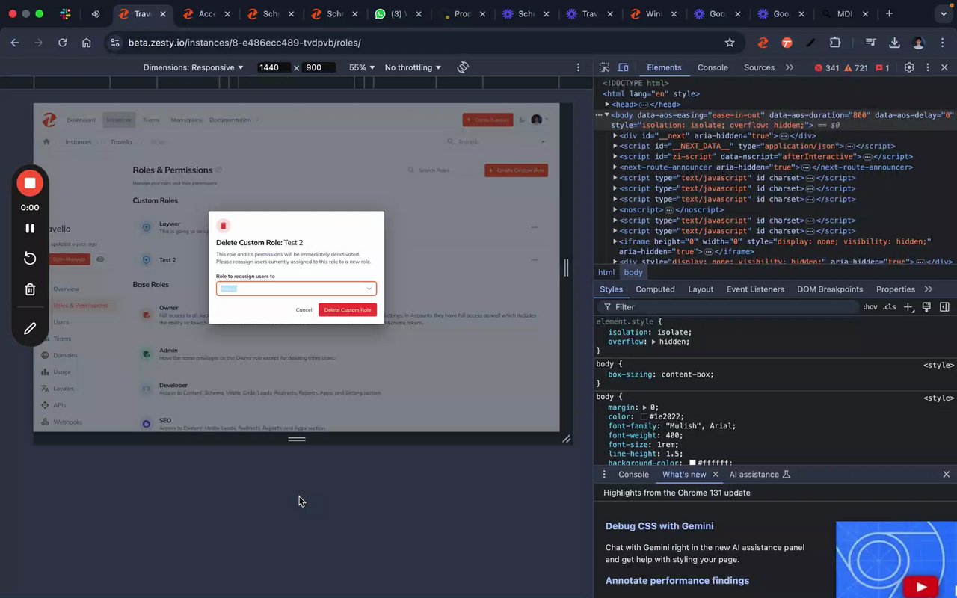This screenshot has height=598, width=957.
Task: Open the browser downloads icon
Action: click(894, 43)
